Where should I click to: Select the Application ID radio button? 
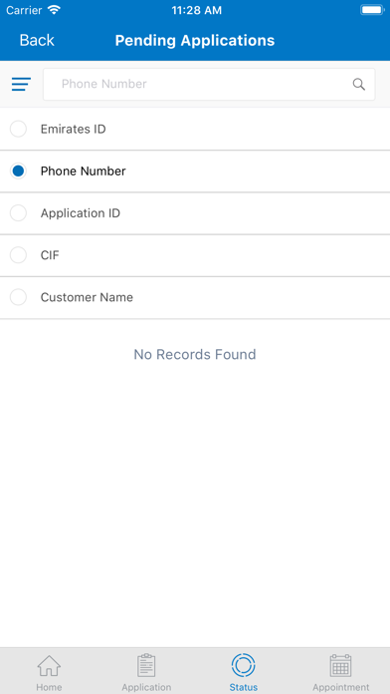click(18, 213)
